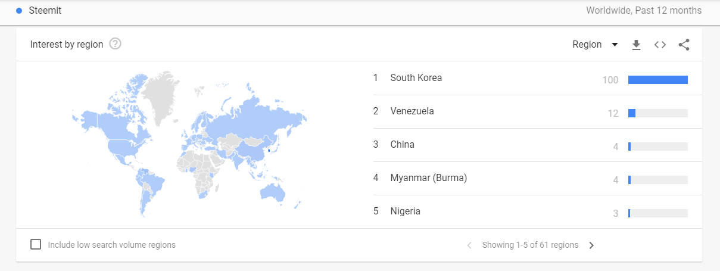Click the blue Steemit term dot

[x=20, y=11]
